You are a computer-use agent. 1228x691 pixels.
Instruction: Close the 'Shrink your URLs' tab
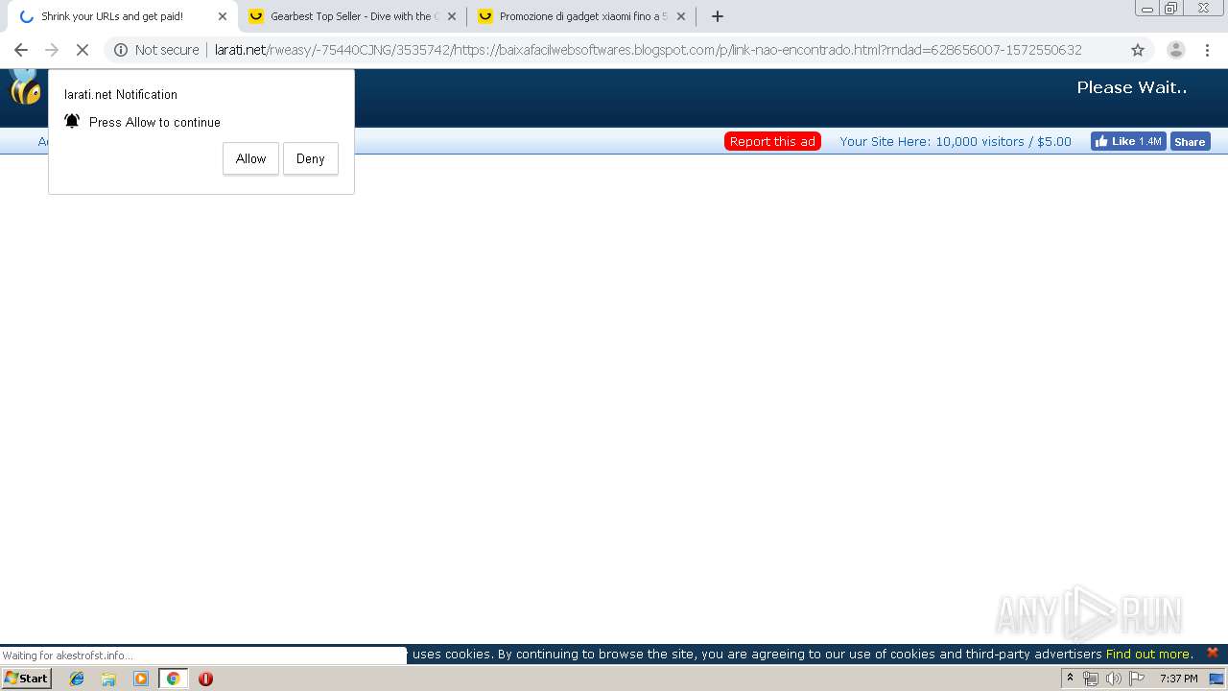(223, 16)
